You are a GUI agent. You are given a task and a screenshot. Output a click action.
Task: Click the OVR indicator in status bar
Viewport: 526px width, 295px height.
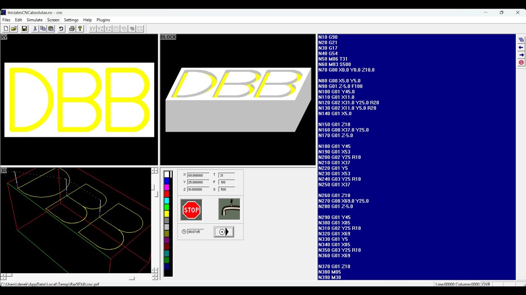pos(486,284)
